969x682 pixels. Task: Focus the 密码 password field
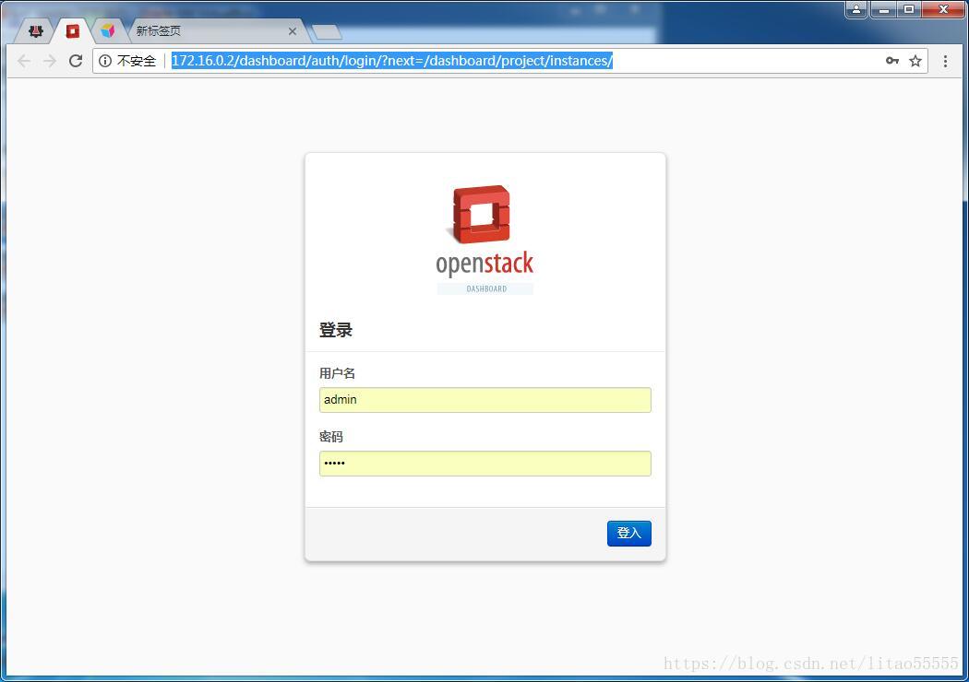[x=485, y=464]
